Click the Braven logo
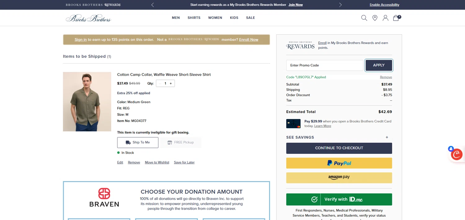This screenshot has width=465, height=220. click(104, 197)
